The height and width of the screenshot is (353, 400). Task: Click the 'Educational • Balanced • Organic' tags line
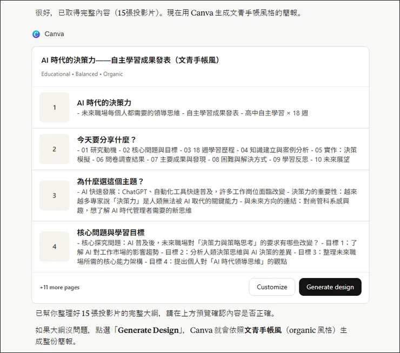pos(82,74)
